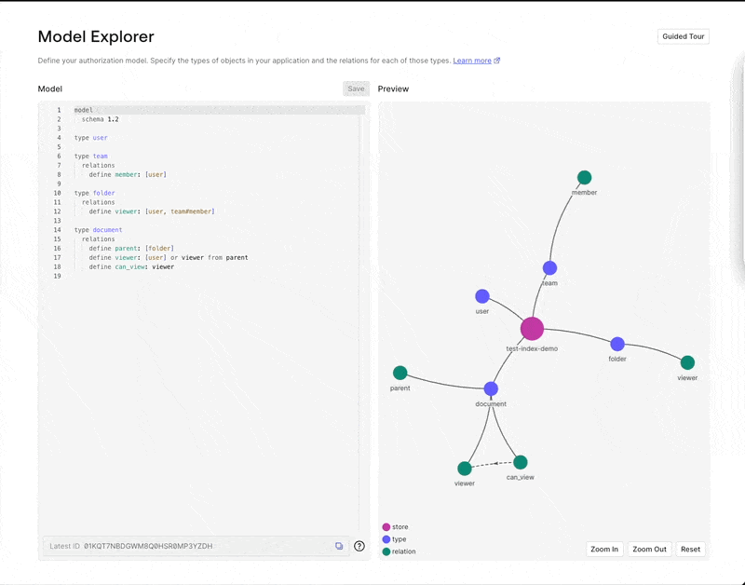Click 'type user' in the editor

(90, 138)
